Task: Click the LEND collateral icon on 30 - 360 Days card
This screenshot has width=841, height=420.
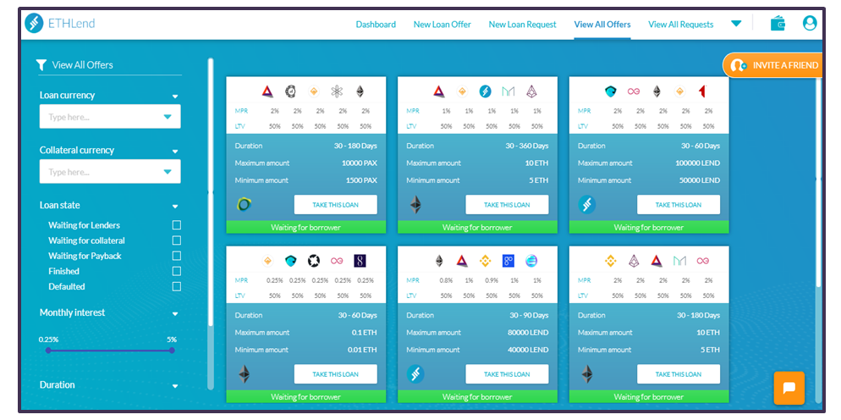Action: [x=485, y=91]
